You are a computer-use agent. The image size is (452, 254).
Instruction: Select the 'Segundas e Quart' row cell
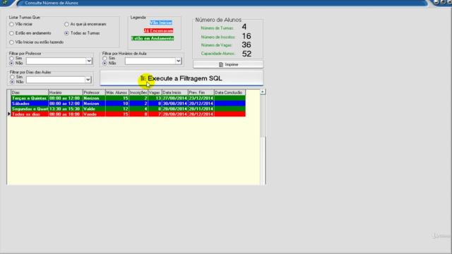30,109
